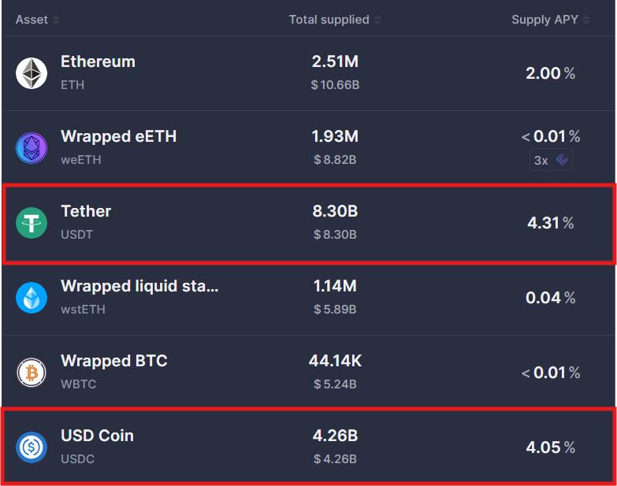Click the 8.30B Tether total supplied

[x=335, y=211]
